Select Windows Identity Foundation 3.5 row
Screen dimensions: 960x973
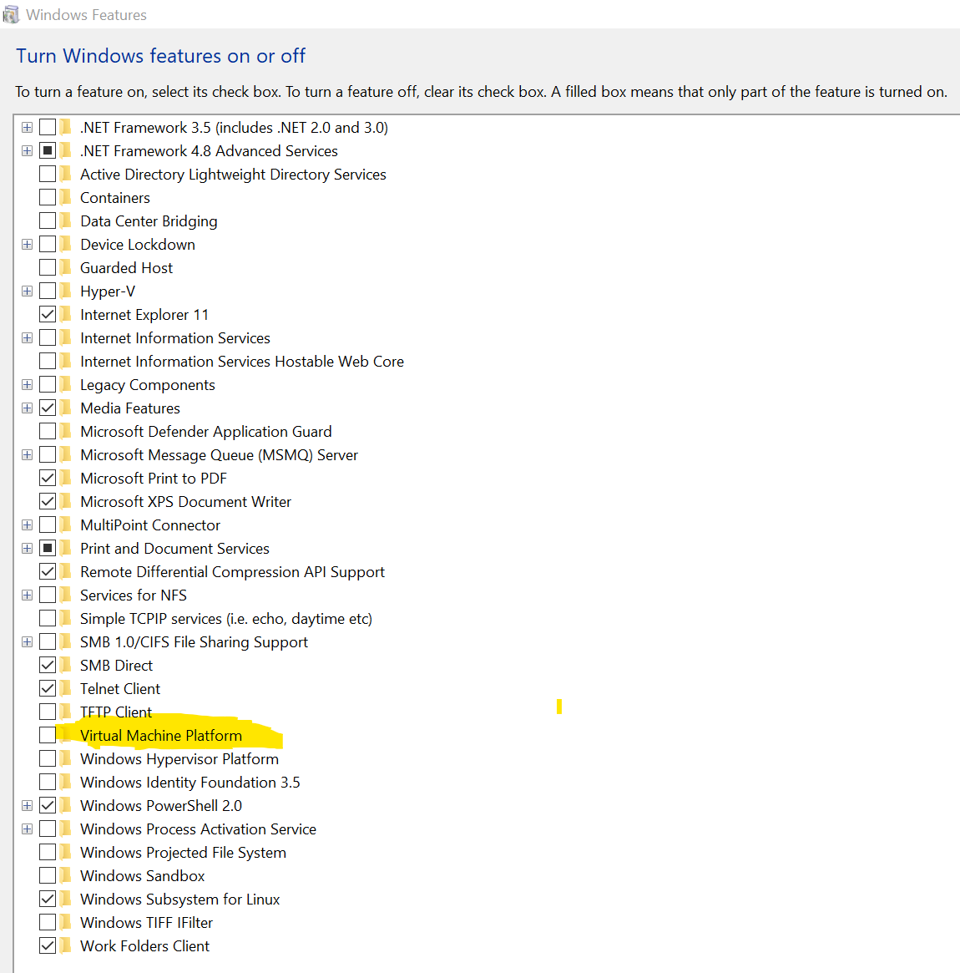tap(189, 782)
